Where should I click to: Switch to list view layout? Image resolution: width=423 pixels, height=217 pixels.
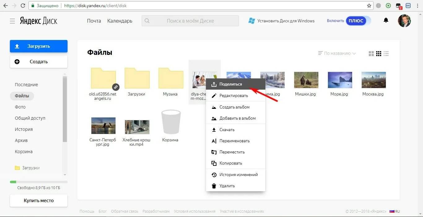386,53
